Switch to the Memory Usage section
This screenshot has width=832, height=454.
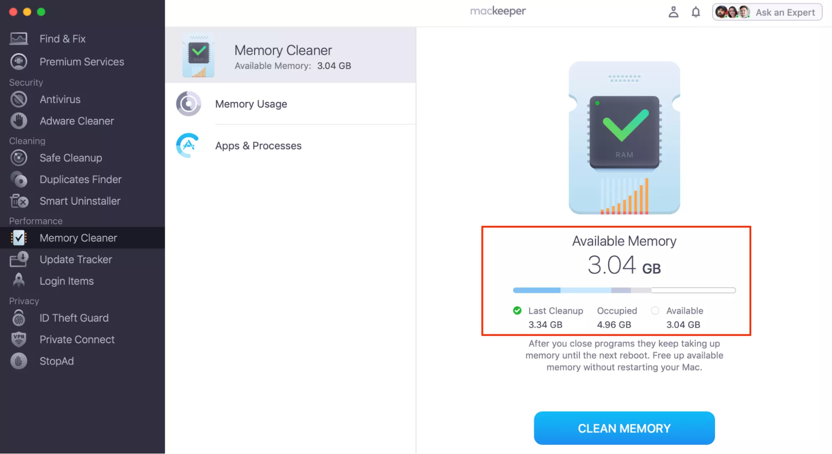click(251, 104)
